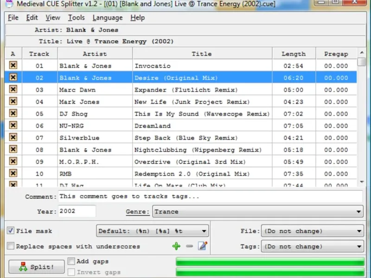Click the Genre label link
The height and width of the screenshot is (278, 371).
137,212
